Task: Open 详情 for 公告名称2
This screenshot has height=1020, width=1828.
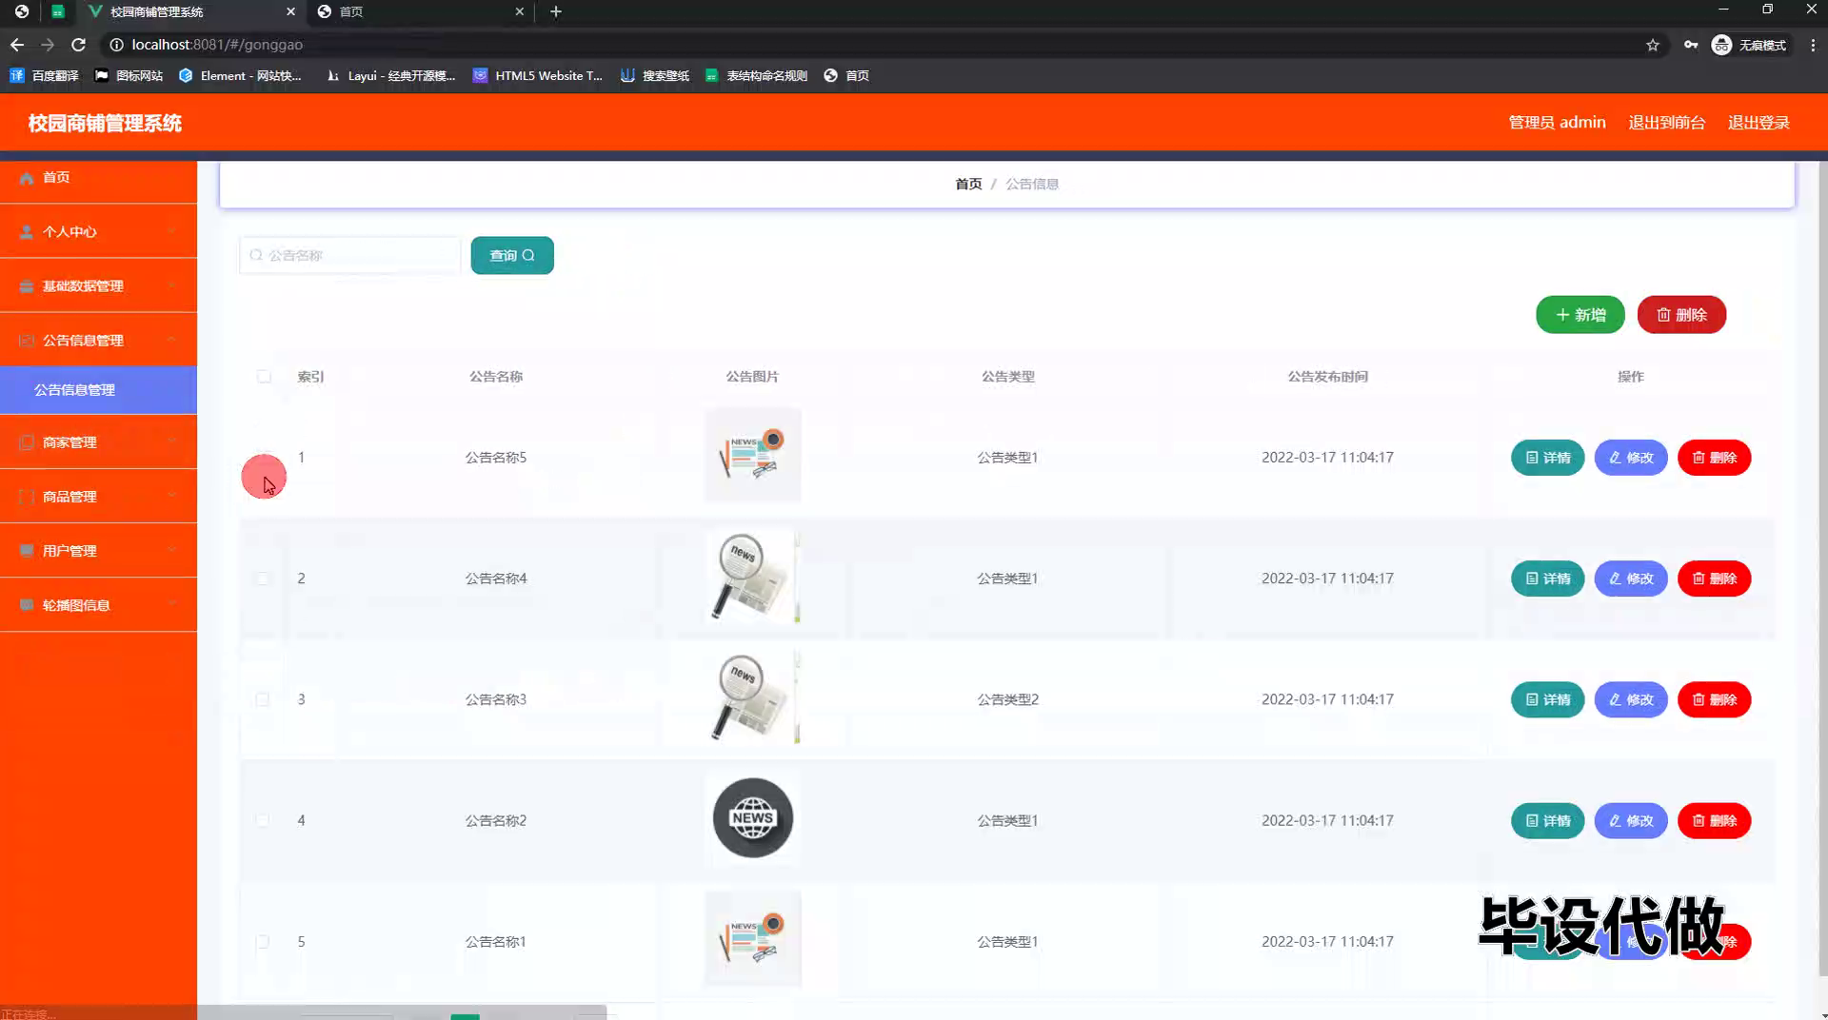Action: coord(1547,820)
